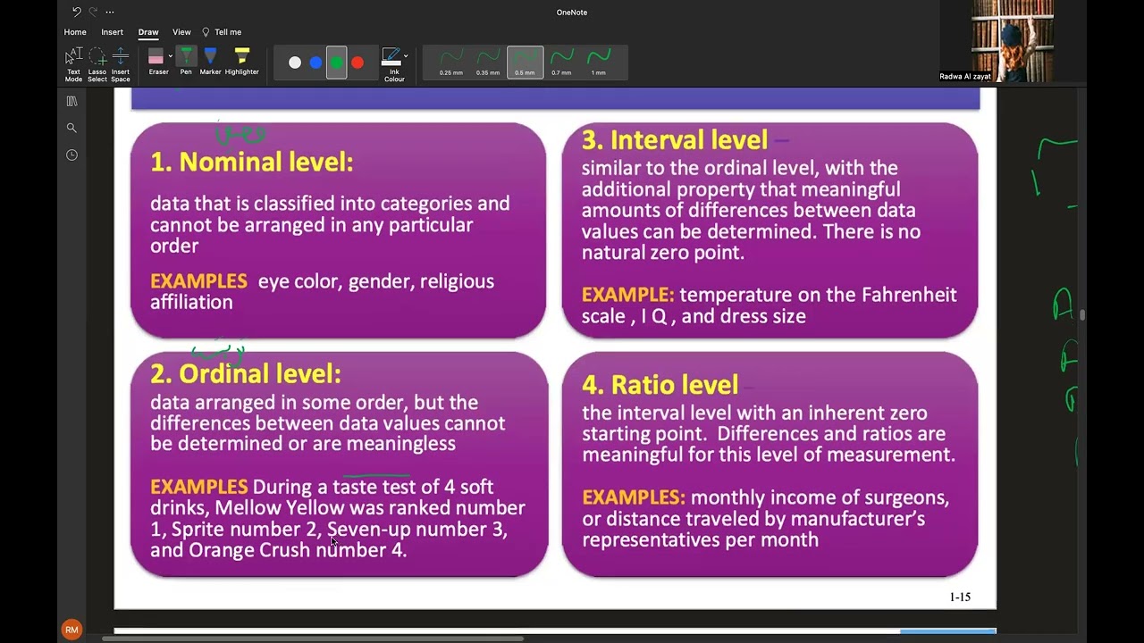The height and width of the screenshot is (643, 1144).
Task: Choose the Lasso Select tool
Action: (97, 64)
